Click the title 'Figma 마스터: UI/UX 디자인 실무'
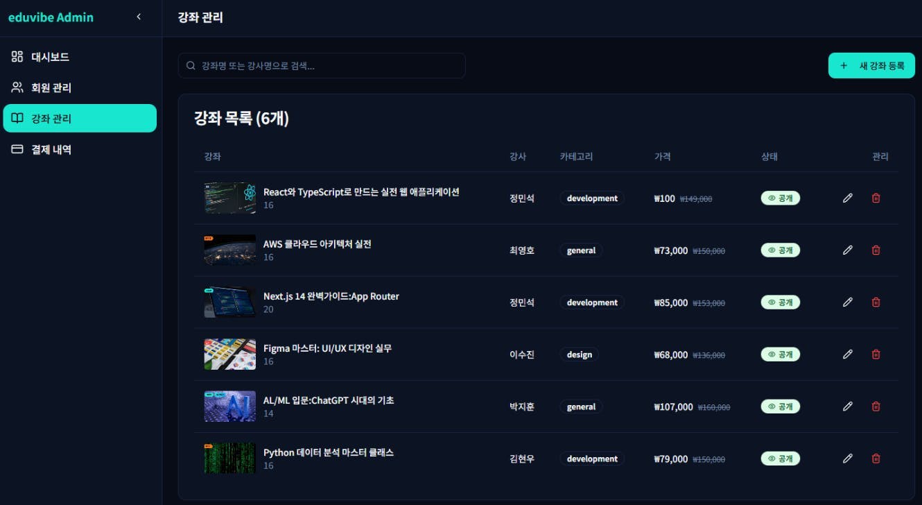This screenshot has width=922, height=505. coord(327,348)
